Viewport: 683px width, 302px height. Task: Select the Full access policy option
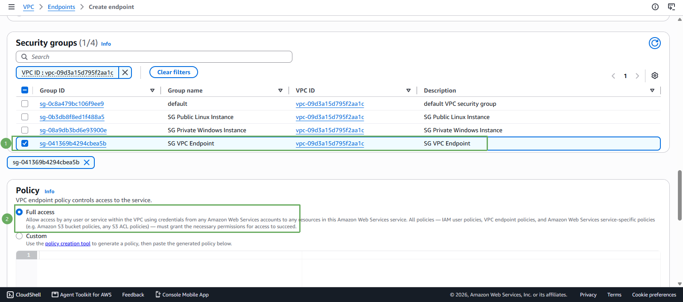click(x=19, y=212)
